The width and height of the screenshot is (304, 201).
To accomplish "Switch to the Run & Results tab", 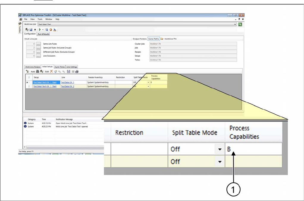I will point(43,34).
